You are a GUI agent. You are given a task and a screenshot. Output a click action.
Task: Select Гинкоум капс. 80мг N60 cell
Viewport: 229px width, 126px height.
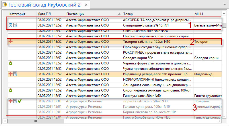pos(158,95)
